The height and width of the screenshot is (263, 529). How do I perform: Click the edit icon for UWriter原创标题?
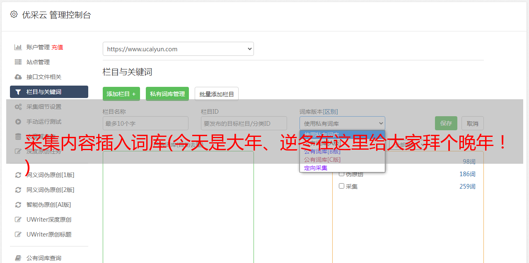(x=18, y=234)
